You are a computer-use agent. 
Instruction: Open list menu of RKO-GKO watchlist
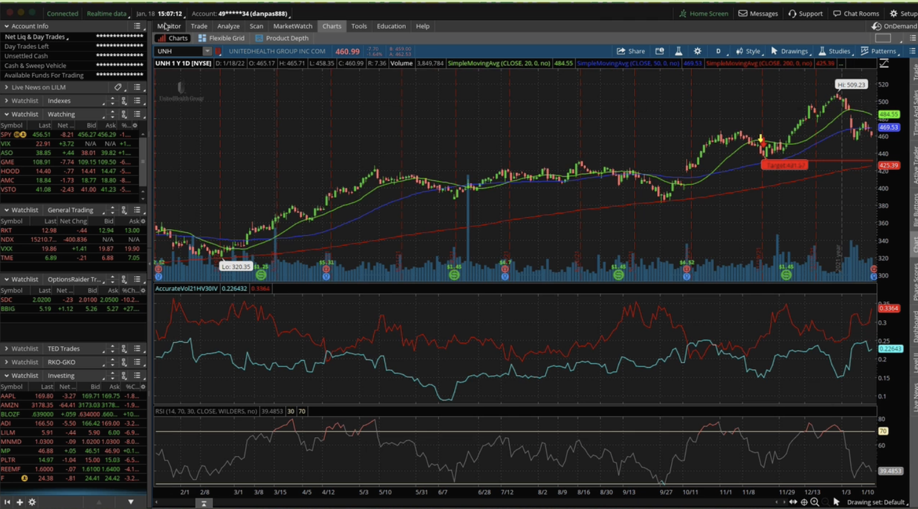(x=137, y=362)
